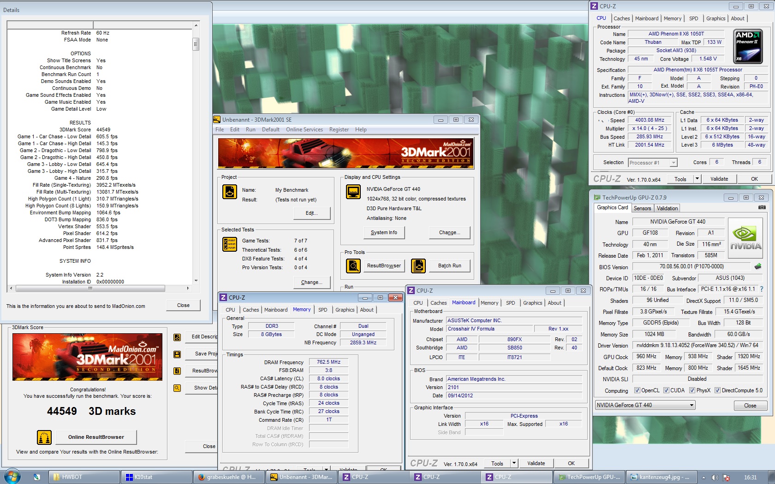Switch to Sensors tab in GPU-Z
Viewport: 775px width, 484px height.
(x=642, y=208)
